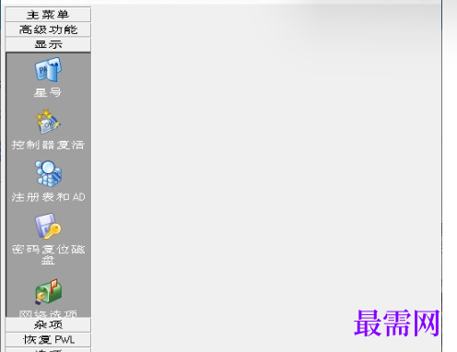Screen dimensions: 457x352
Task: Expand the 杂项 section
Action: pyautogui.click(x=48, y=324)
